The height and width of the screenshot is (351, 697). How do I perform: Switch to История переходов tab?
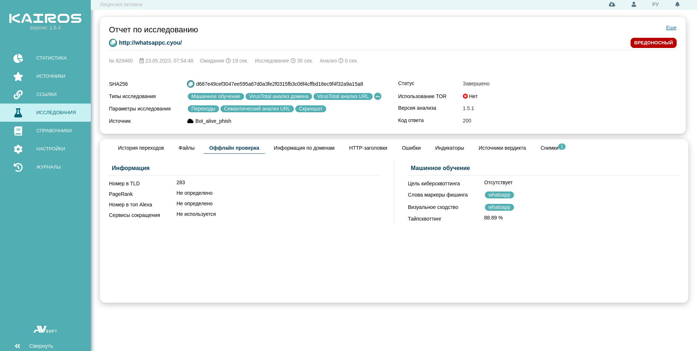point(141,148)
